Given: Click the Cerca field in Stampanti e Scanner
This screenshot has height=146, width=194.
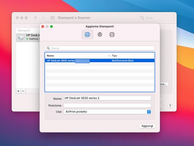Looking at the screenshot, I should click(x=156, y=18).
